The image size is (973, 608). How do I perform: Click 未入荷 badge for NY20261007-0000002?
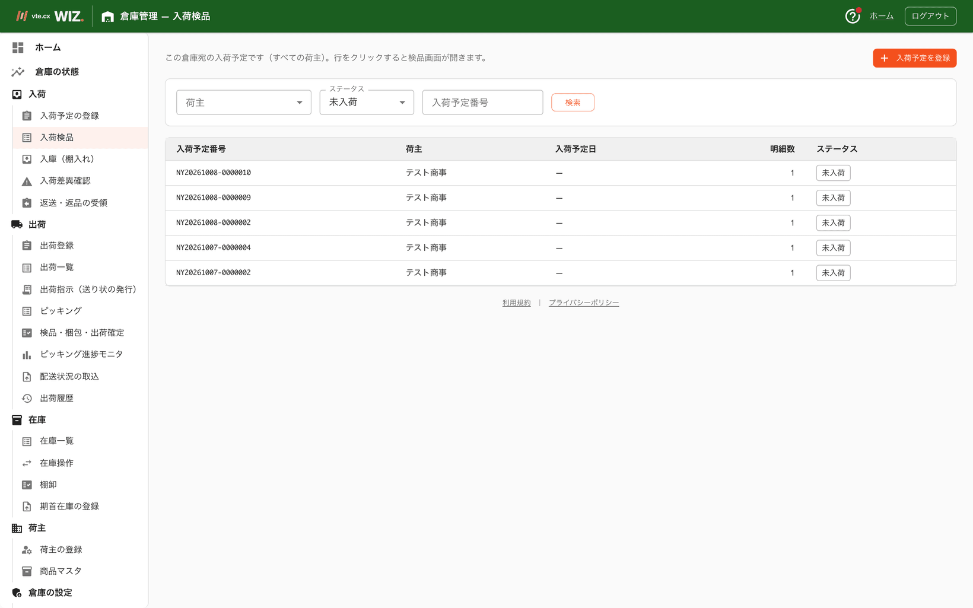pyautogui.click(x=833, y=273)
